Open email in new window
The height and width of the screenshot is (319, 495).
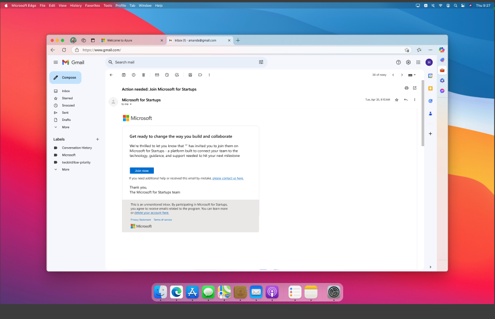coord(415,88)
